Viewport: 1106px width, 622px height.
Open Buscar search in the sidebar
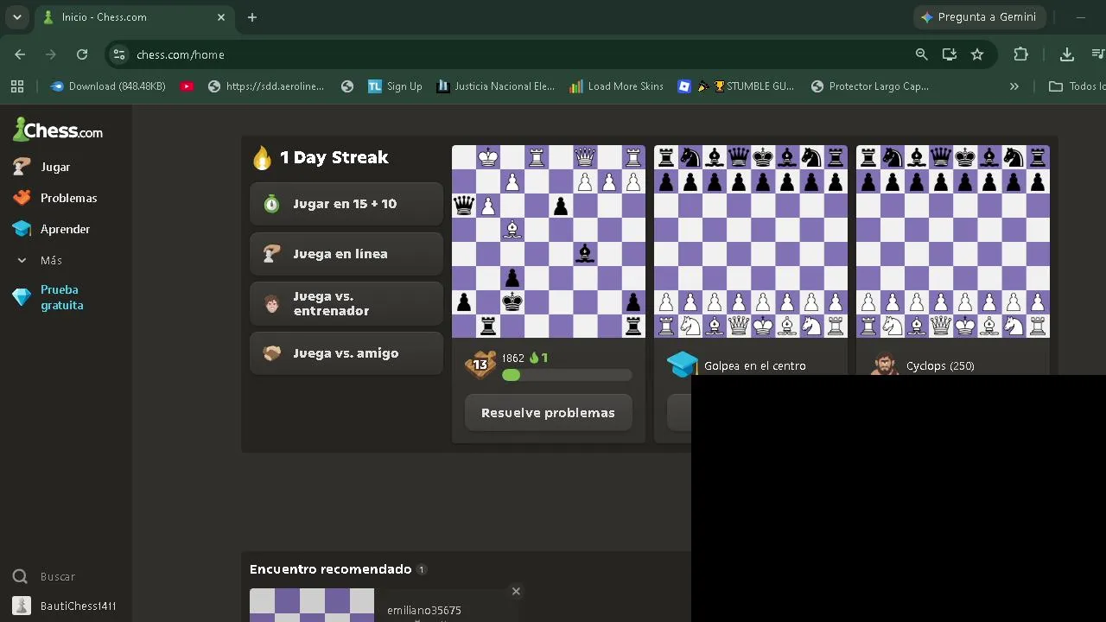58,576
